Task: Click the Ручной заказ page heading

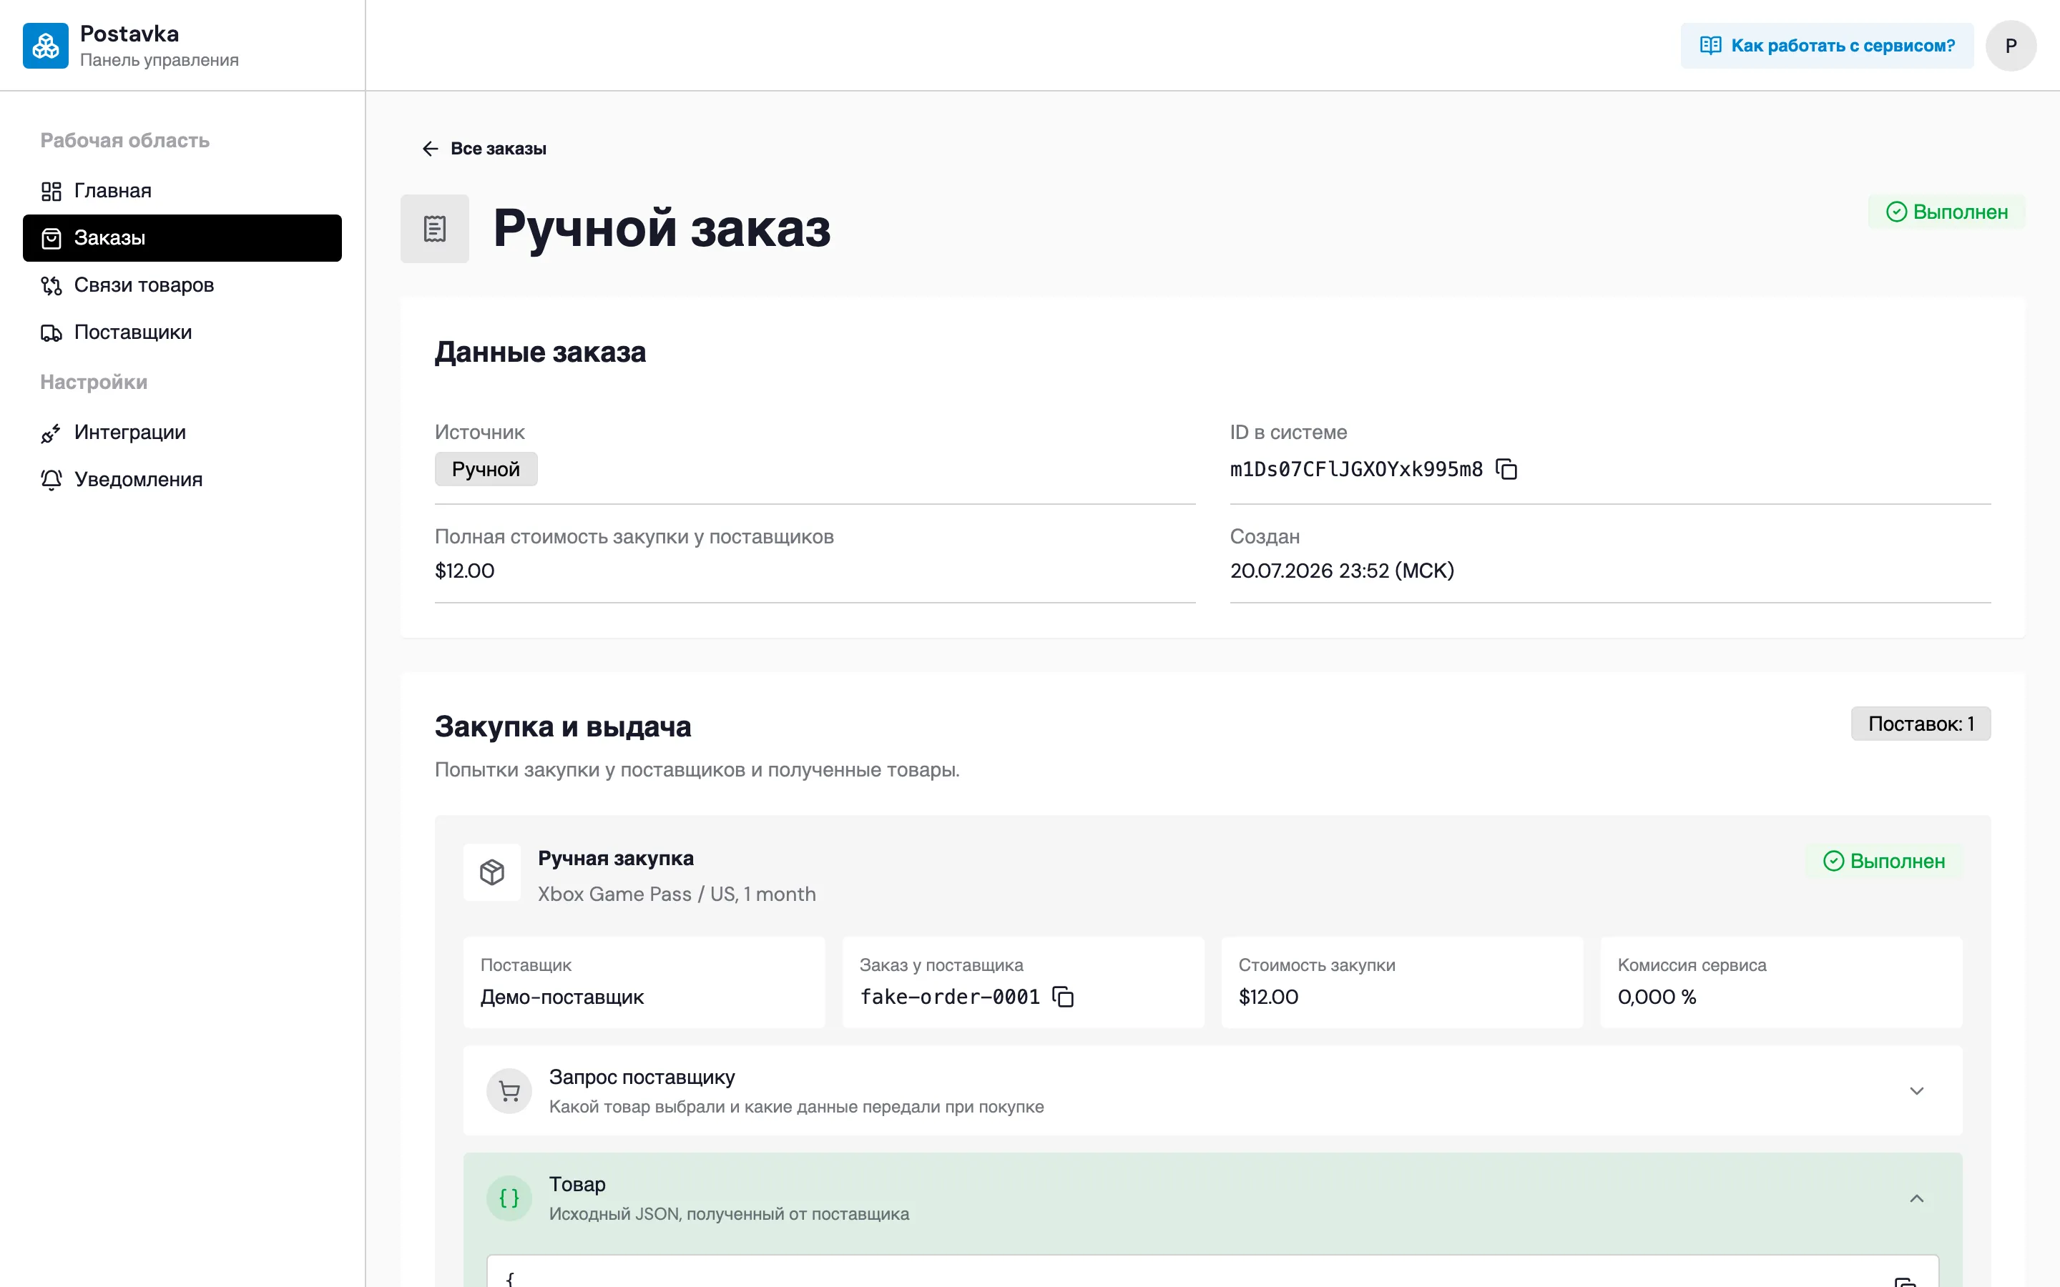Action: click(x=662, y=228)
